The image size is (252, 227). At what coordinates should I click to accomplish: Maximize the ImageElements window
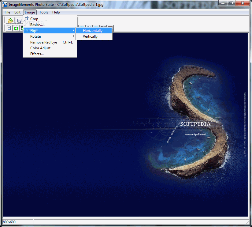tap(231, 3)
